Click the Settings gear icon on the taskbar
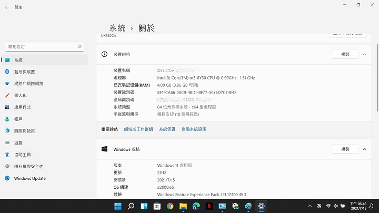Image resolution: width=379 pixels, height=213 pixels. click(261, 206)
